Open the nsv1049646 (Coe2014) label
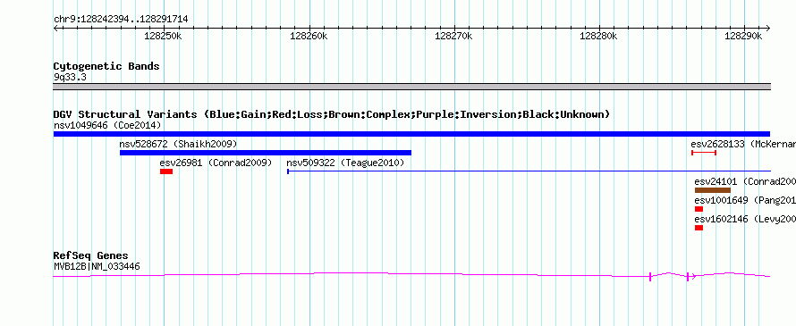 click(107, 125)
